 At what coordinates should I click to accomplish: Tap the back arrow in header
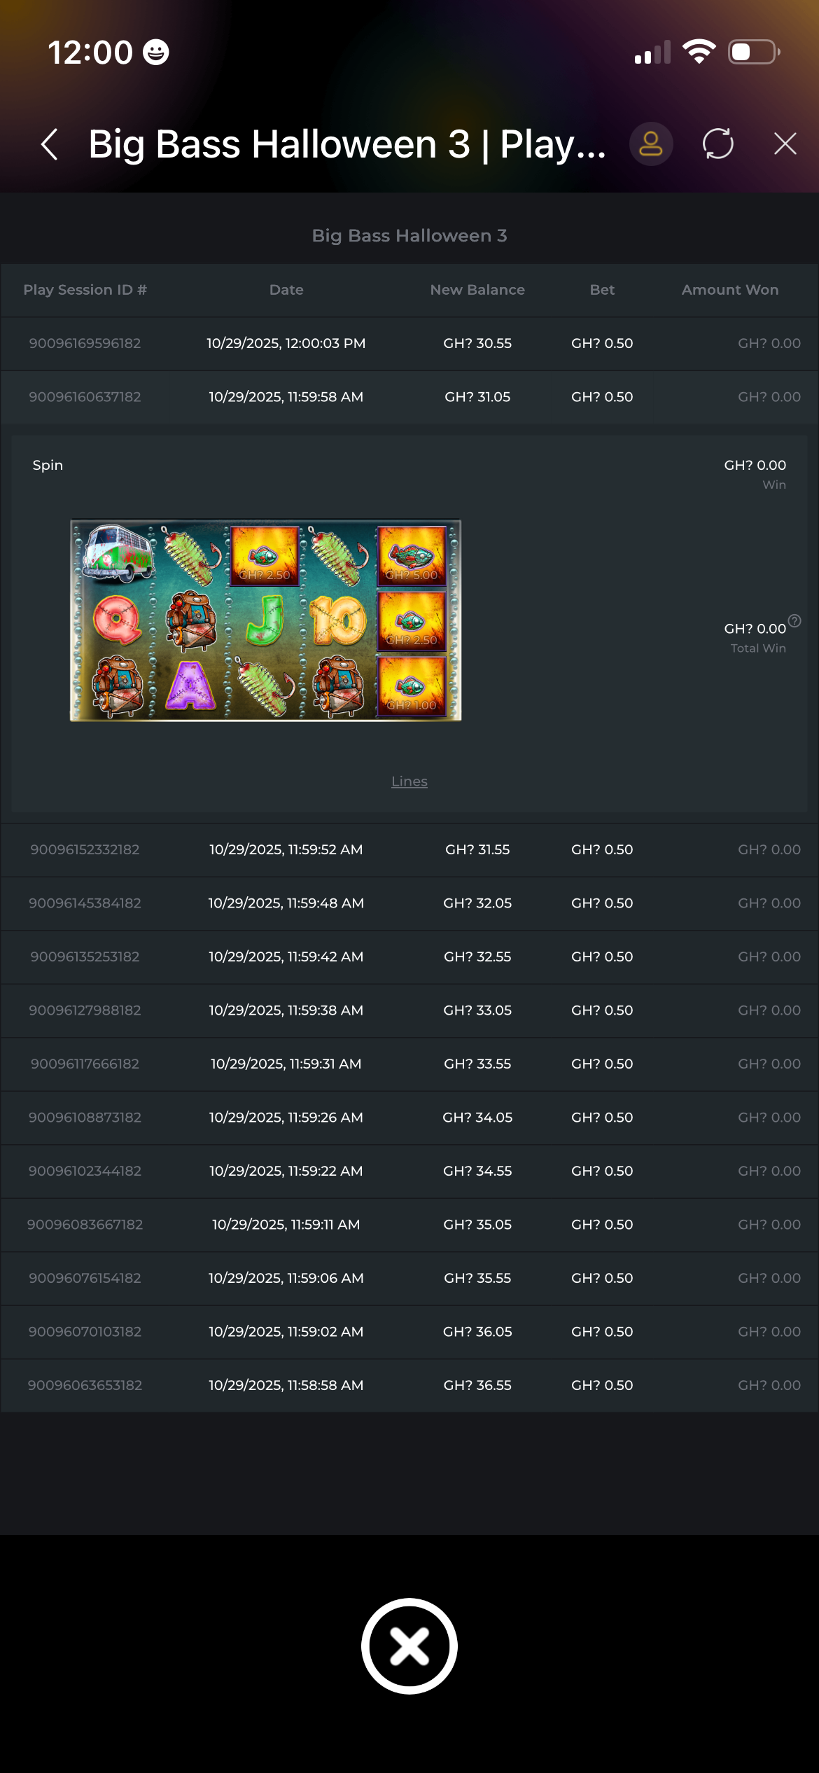pyautogui.click(x=50, y=144)
